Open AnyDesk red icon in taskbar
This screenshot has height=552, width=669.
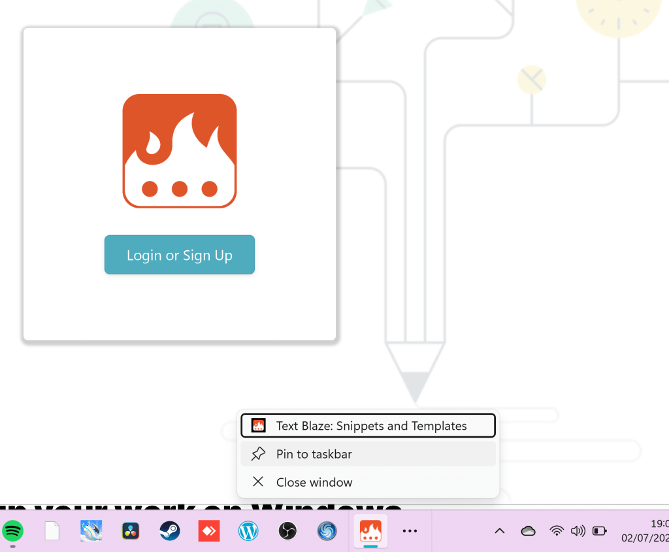(x=209, y=531)
